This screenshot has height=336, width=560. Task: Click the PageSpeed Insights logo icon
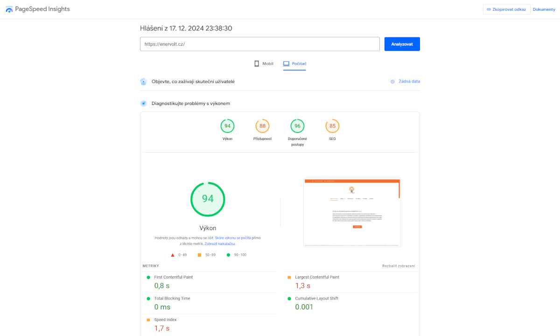point(9,9)
